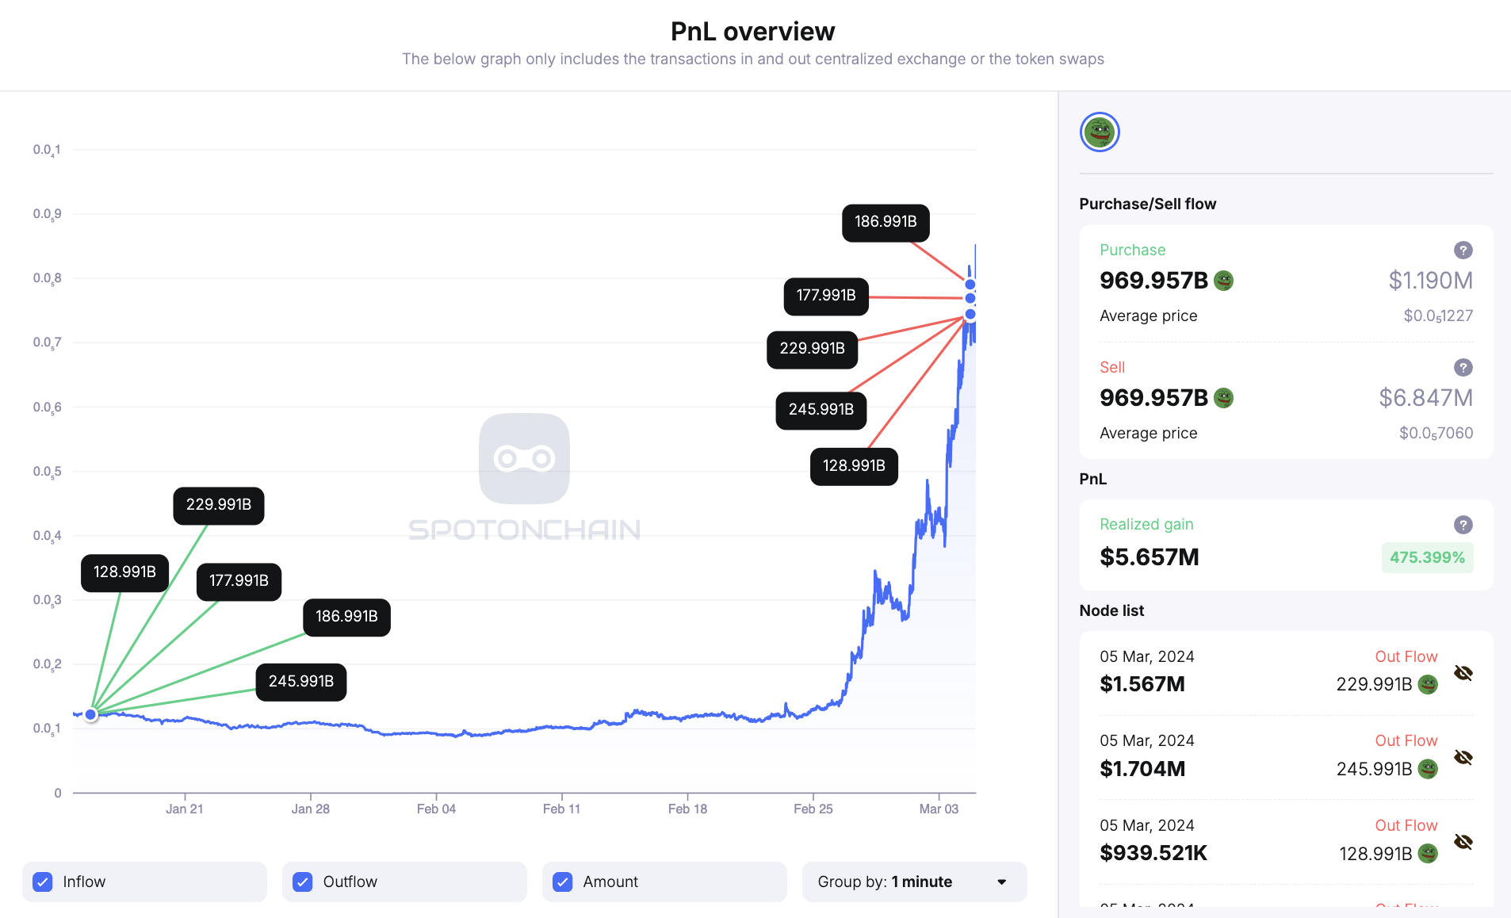The image size is (1511, 918).
Task: Click the Pepe token avatar icon
Action: click(1100, 132)
